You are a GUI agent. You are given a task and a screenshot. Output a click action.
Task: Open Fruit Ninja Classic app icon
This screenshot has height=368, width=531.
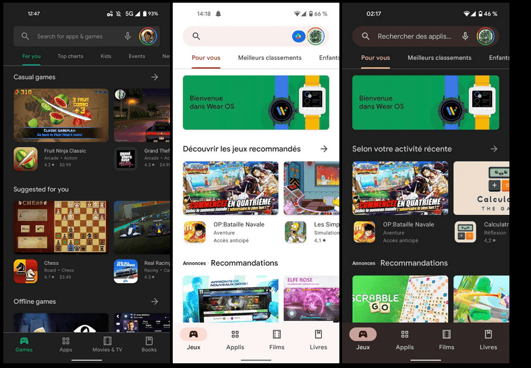tap(26, 158)
